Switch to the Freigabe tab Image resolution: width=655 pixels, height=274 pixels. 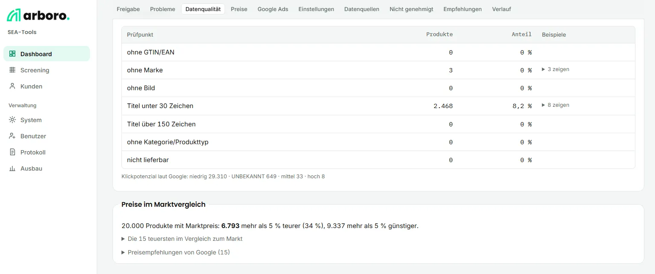point(128,9)
